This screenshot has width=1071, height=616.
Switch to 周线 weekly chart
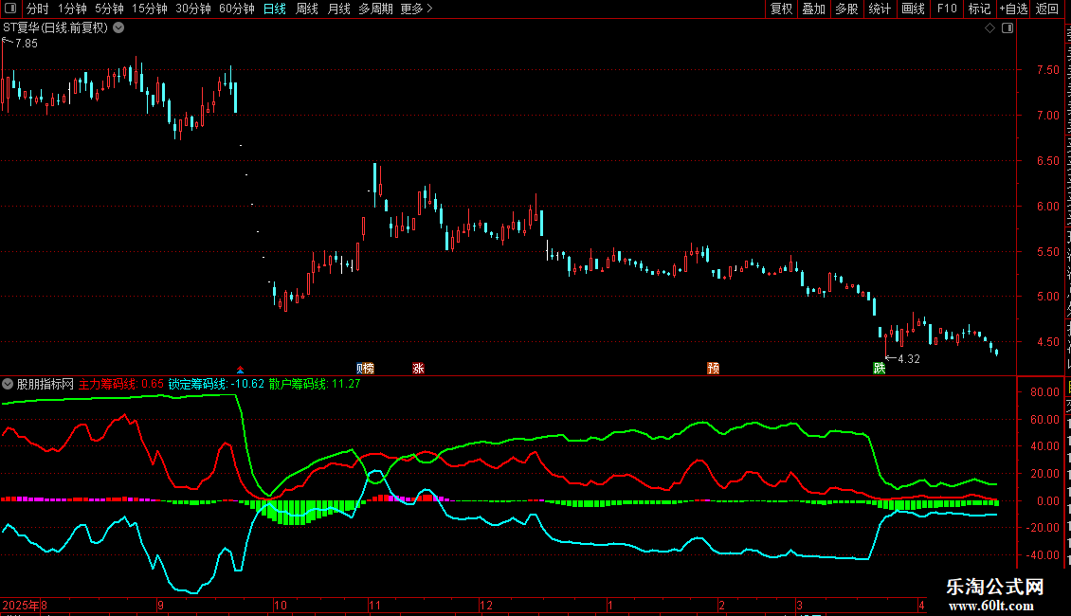[x=307, y=9]
